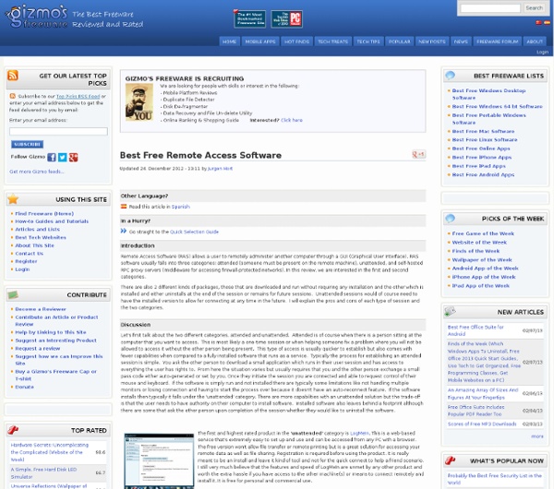The image size is (554, 489).
Task: Click the Subscribe button
Action: pyautogui.click(x=27, y=144)
